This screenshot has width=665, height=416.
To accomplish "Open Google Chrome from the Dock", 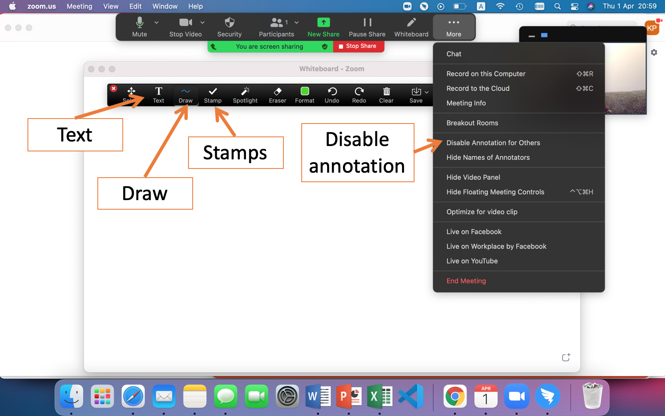I will click(455, 396).
